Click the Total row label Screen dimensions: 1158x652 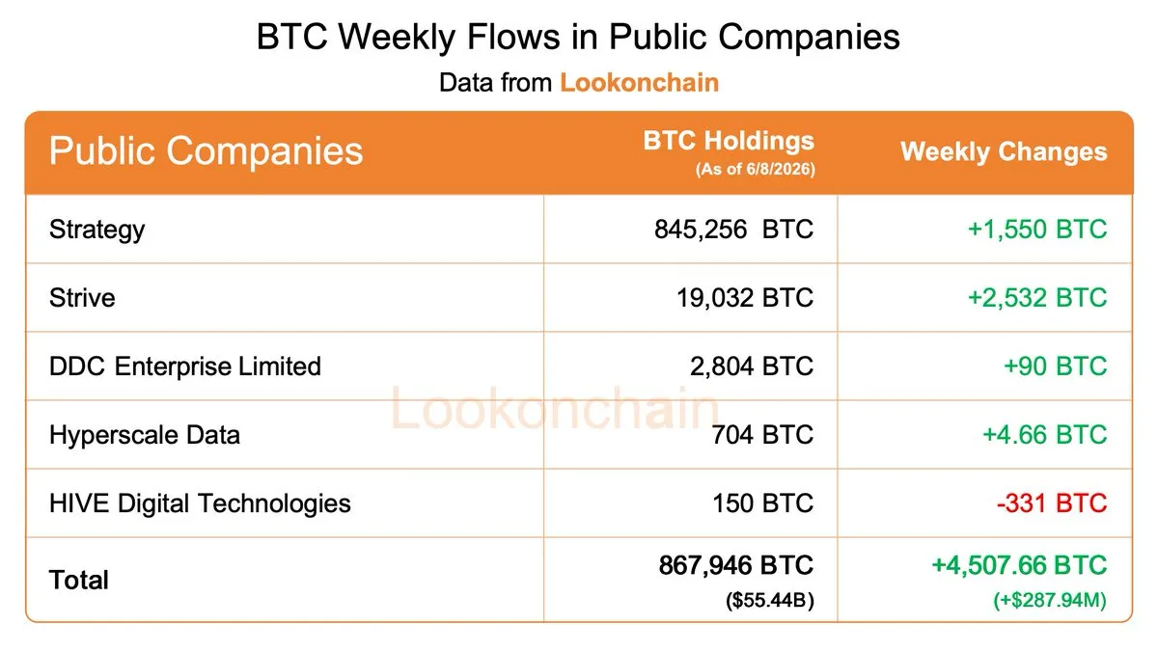click(x=79, y=580)
